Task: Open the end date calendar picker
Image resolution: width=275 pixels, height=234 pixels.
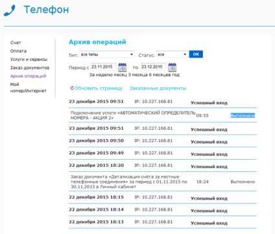Action: click(x=173, y=67)
